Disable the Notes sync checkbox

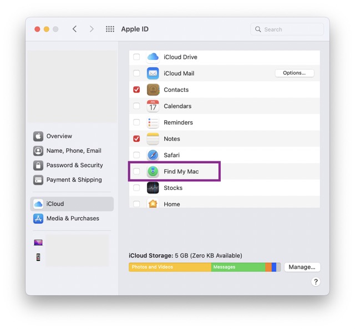[x=136, y=138]
